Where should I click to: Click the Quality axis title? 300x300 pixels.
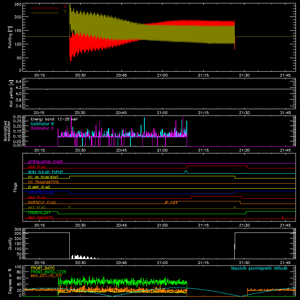[x=10, y=243]
